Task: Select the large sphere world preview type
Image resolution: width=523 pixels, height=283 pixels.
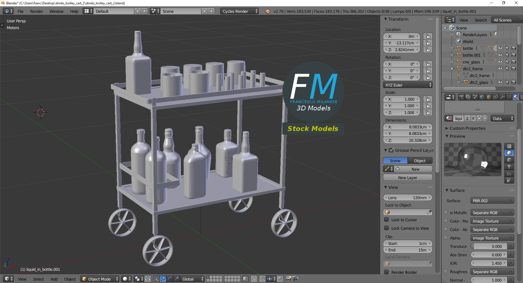Action: pyautogui.click(x=509, y=180)
